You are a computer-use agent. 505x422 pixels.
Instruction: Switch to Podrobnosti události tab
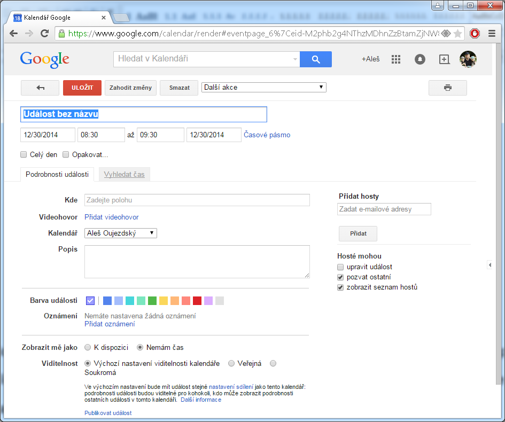[57, 174]
